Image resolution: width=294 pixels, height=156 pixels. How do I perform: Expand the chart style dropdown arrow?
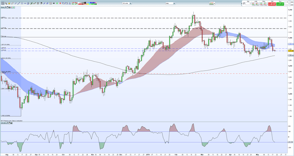(x=214, y=3)
